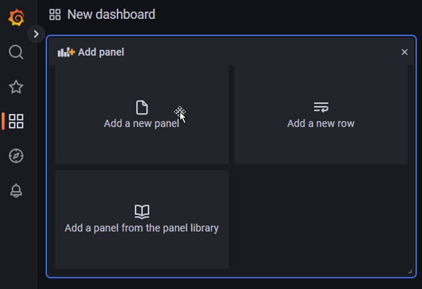422x289 pixels.
Task: Click the dashboard grid icon in header
Action: click(55, 14)
